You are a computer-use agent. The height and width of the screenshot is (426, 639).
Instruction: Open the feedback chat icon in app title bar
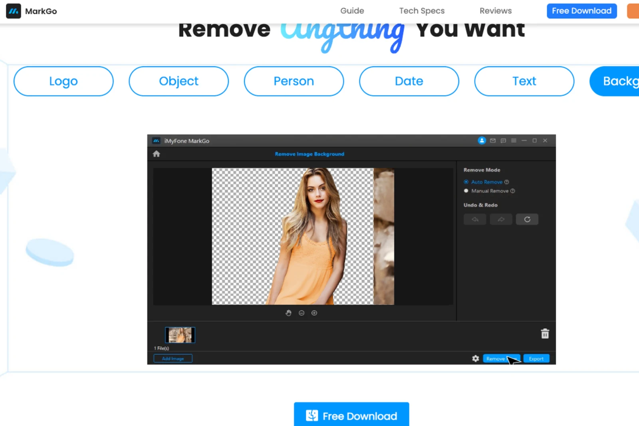pyautogui.click(x=503, y=141)
